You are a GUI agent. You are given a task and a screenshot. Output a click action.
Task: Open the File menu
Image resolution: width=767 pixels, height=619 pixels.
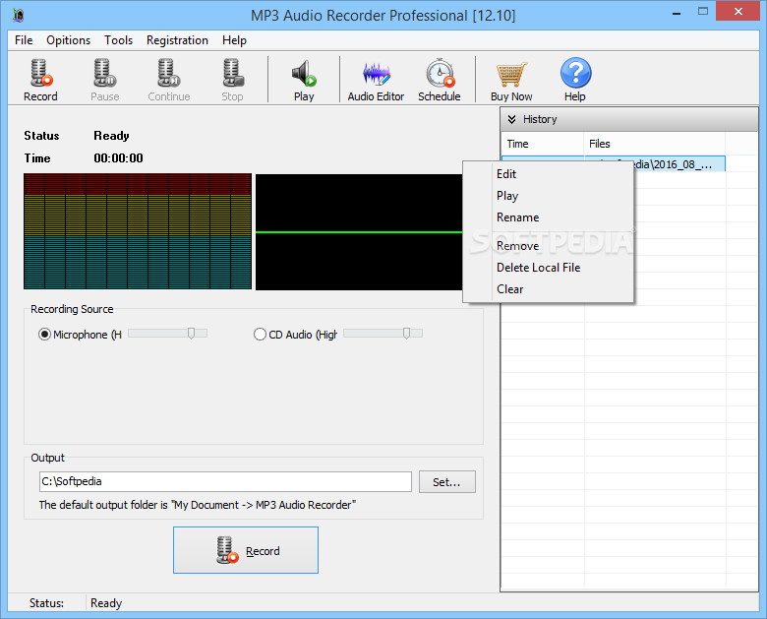tap(24, 40)
